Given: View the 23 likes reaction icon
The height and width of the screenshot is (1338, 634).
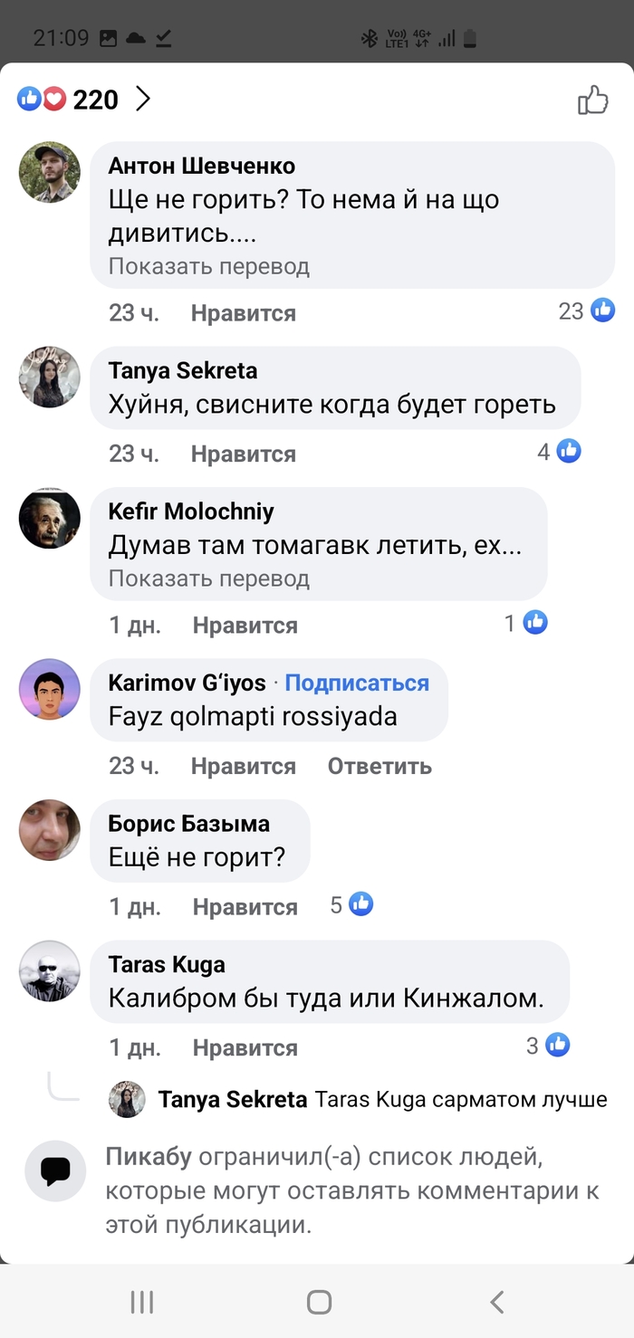Looking at the screenshot, I should pyautogui.click(x=602, y=311).
